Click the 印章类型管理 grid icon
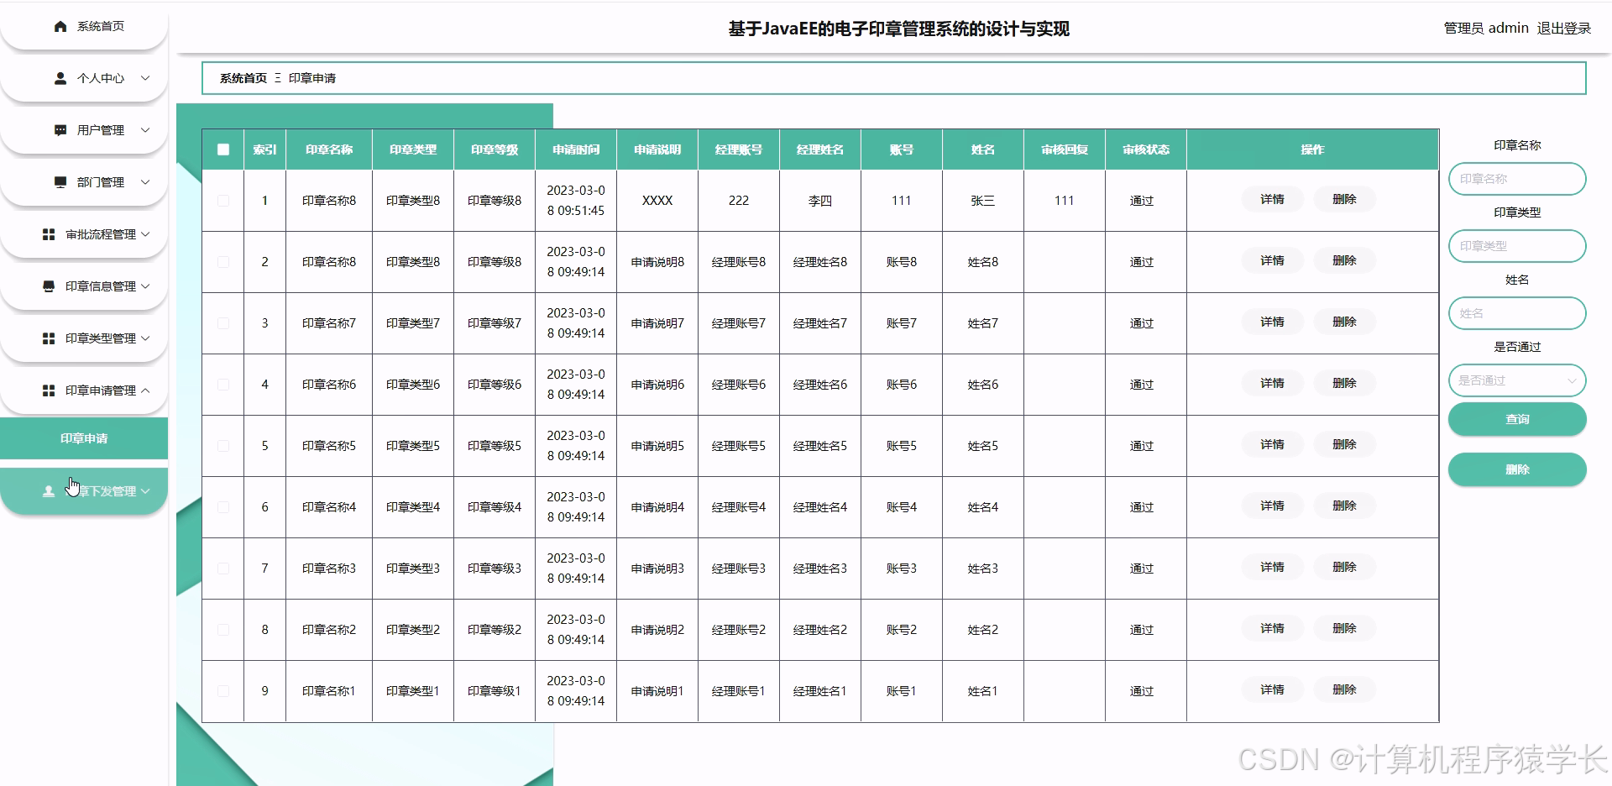This screenshot has height=786, width=1612. tap(48, 338)
